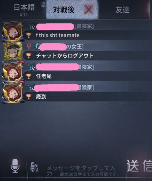Tap trophy icon next to 'f this sht teamate'
Image resolution: width=152 pixels, height=181 pixels.
coord(29,35)
